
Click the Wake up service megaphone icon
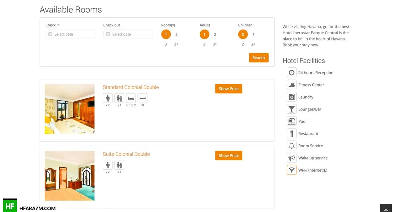coord(292,158)
